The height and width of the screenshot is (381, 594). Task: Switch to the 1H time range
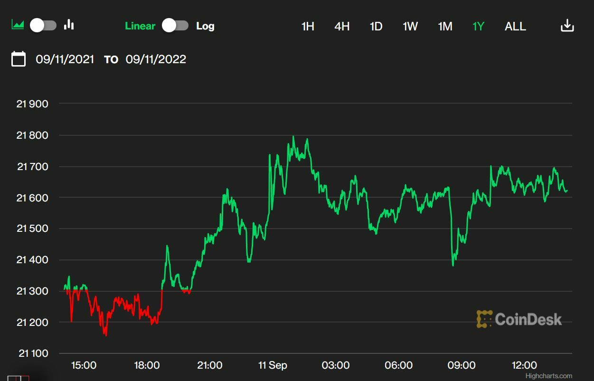coord(308,26)
